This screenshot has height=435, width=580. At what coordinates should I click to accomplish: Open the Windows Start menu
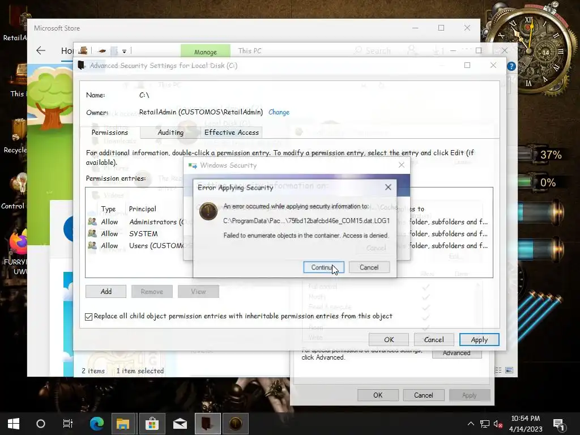click(14, 424)
